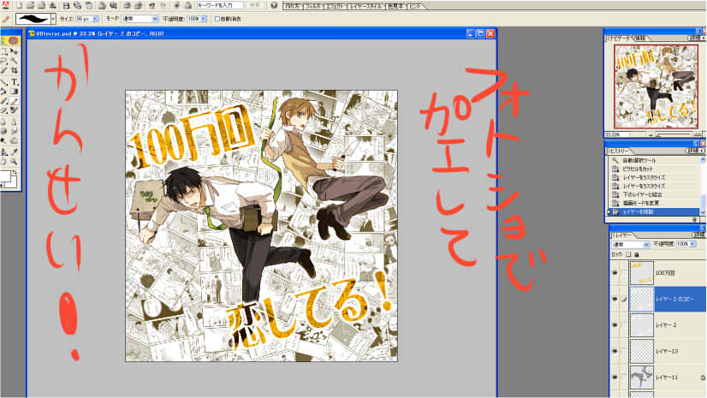Viewport: 707px width, 398px height.
Task: Open the brush preset picker dropdown
Action: click(x=53, y=19)
